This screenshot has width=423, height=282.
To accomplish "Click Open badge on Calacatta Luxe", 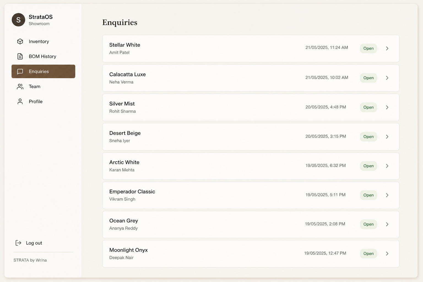I will 368,78.
